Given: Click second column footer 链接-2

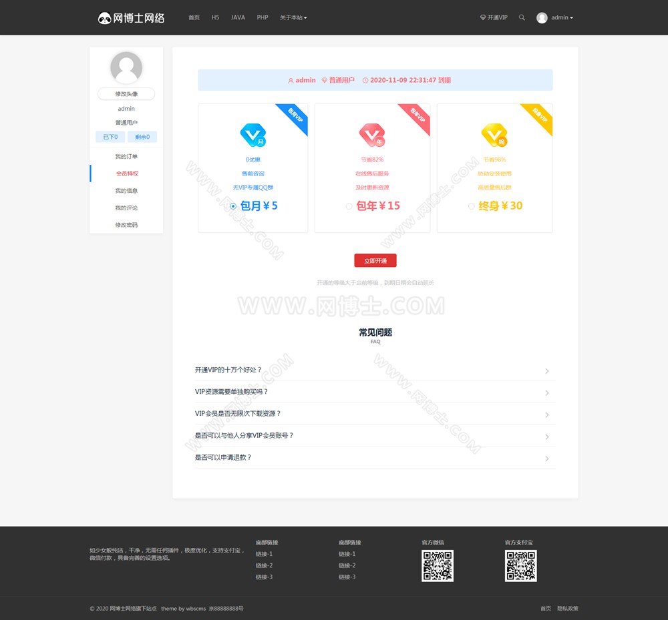Looking at the screenshot, I should click(347, 565).
